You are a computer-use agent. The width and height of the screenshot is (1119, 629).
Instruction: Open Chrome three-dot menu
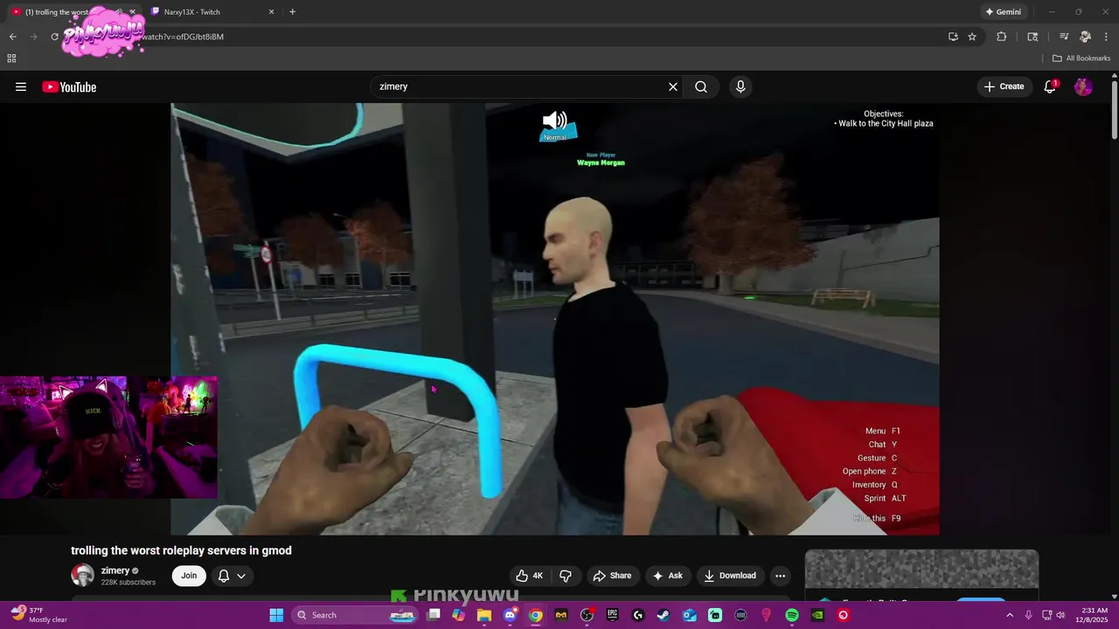[1105, 37]
